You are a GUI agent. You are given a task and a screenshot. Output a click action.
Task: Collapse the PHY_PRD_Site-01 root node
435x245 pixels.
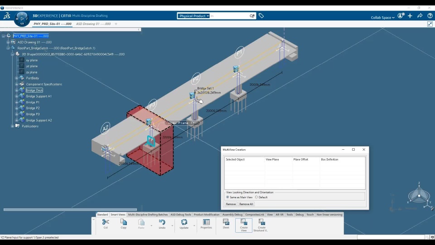point(4,36)
